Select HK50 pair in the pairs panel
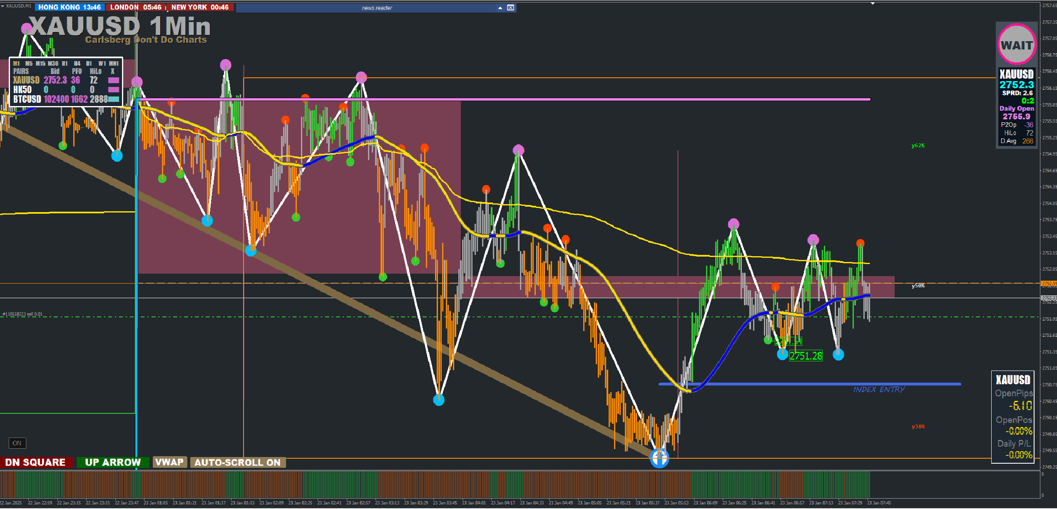Viewport: 1057px width, 509px height. point(22,90)
